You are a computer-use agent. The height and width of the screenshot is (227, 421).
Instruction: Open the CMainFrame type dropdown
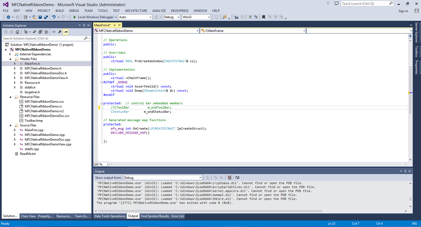pos(253,31)
